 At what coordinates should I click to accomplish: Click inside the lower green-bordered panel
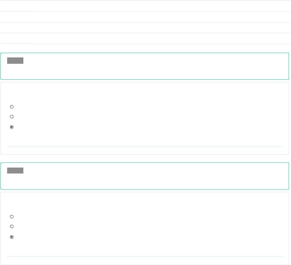tap(145, 176)
